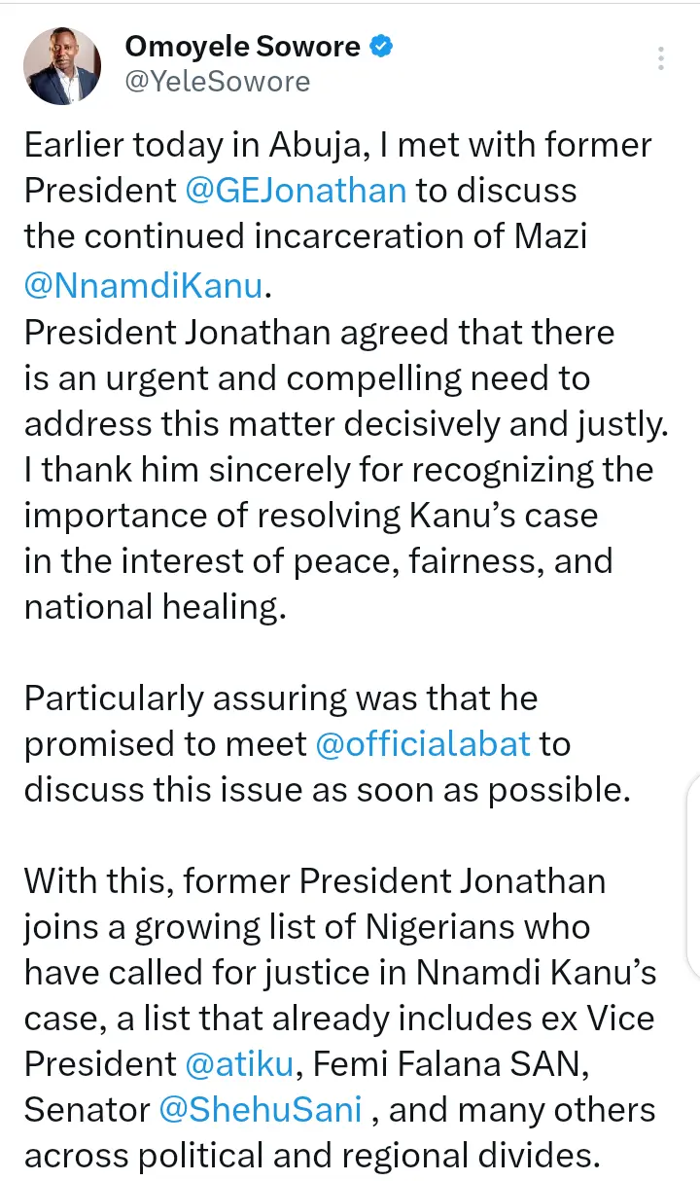Open the three-dot more options menu
The height and width of the screenshot is (1181, 700).
[661, 58]
